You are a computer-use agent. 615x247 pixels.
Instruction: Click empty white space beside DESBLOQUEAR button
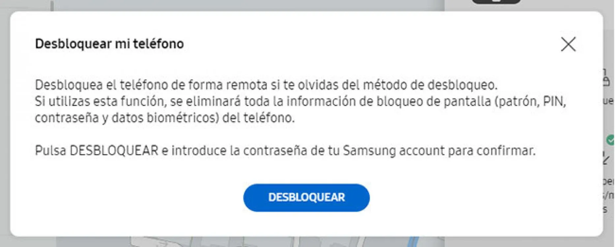pyautogui.click(x=461, y=198)
